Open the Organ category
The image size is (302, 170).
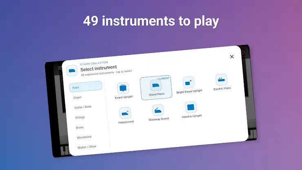point(78,97)
